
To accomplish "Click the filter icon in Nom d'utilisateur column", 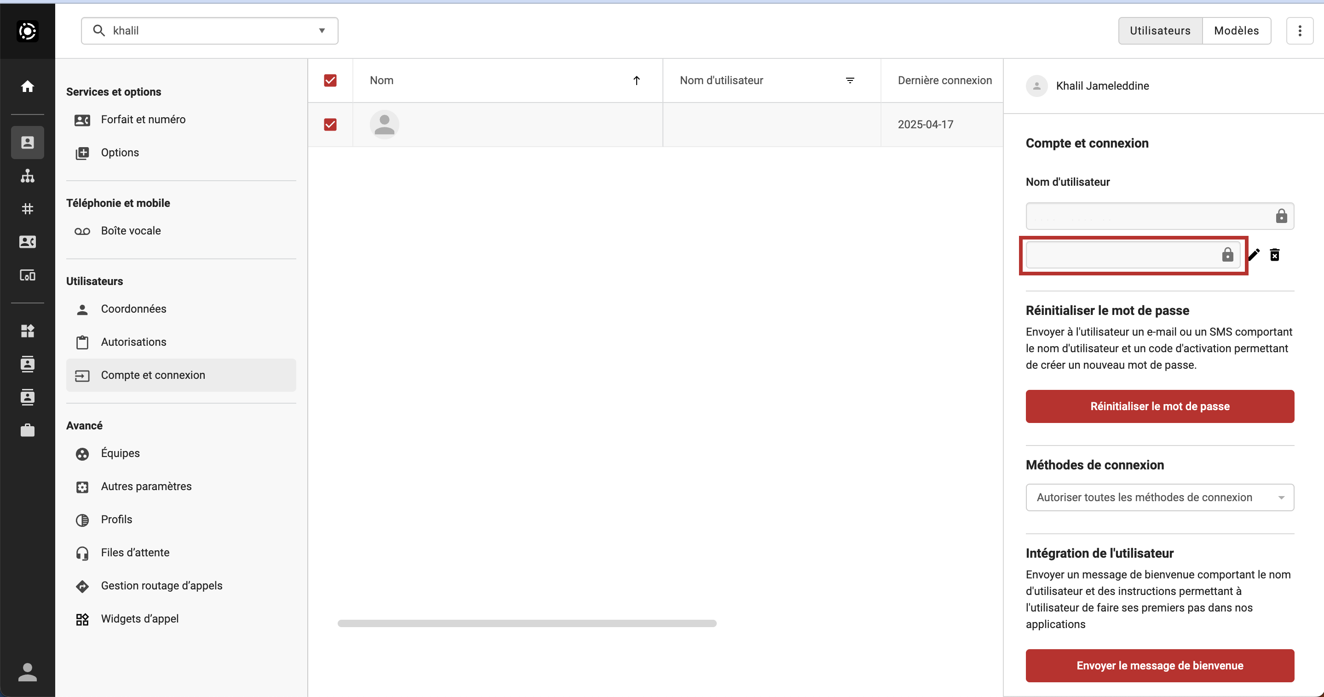I will coord(850,80).
